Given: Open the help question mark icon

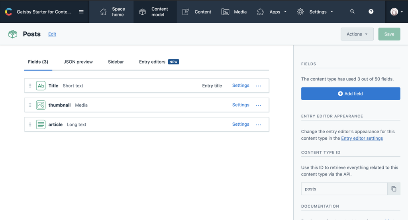Looking at the screenshot, I should pos(371,12).
